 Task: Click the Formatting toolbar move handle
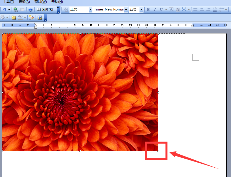(62, 10)
